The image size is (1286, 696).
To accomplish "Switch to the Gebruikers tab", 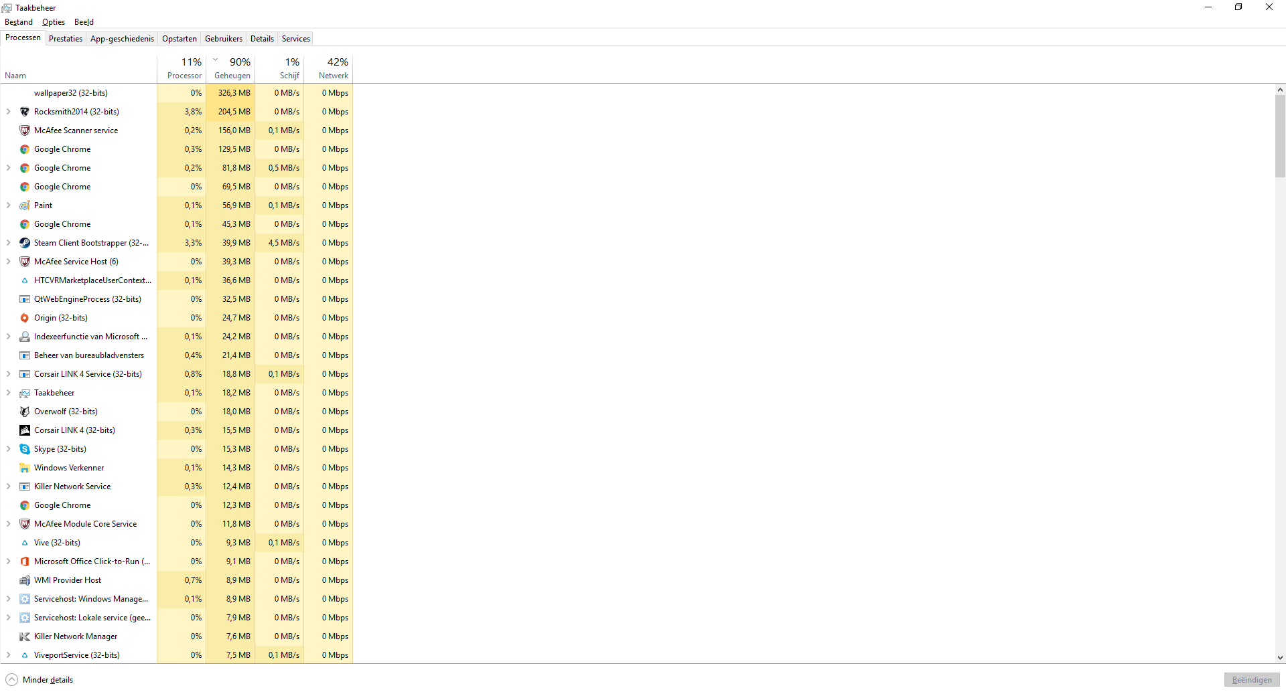I will tap(224, 39).
